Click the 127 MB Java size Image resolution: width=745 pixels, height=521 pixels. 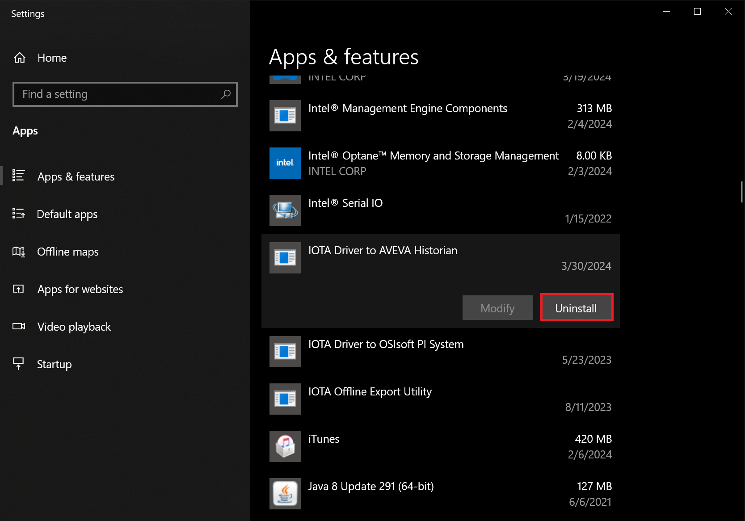(594, 486)
